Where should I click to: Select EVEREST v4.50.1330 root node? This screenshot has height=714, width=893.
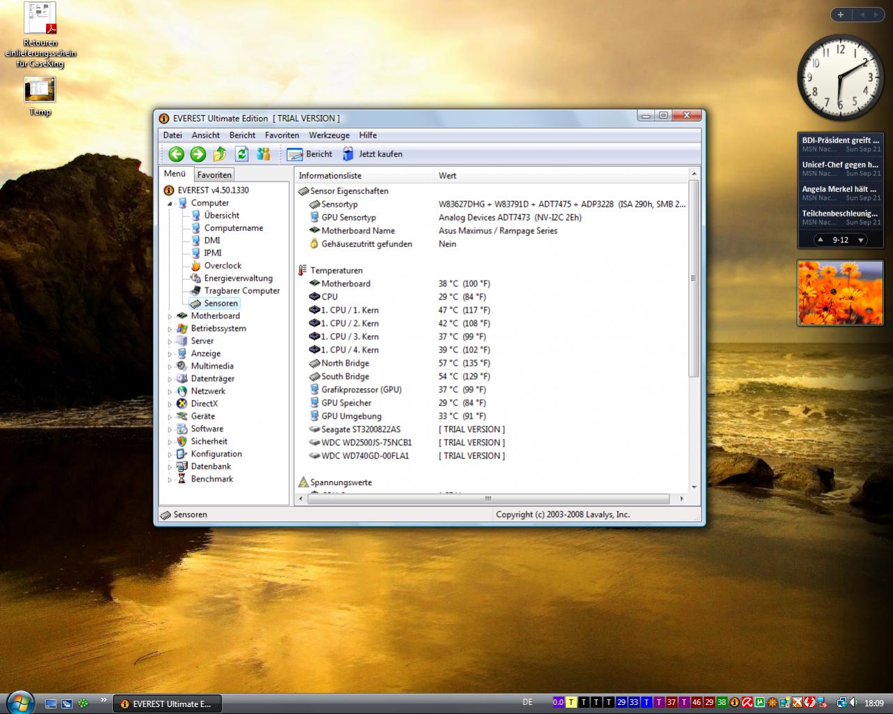click(x=213, y=191)
